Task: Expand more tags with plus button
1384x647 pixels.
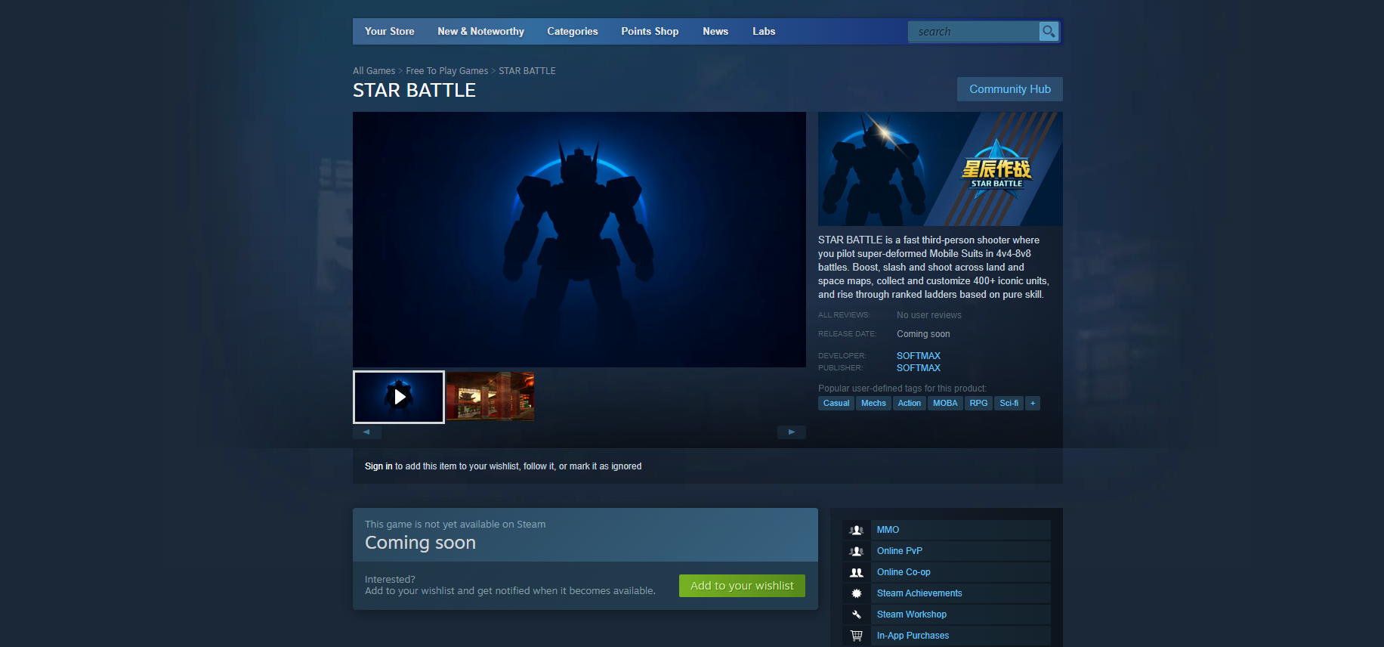Action: pyautogui.click(x=1033, y=403)
